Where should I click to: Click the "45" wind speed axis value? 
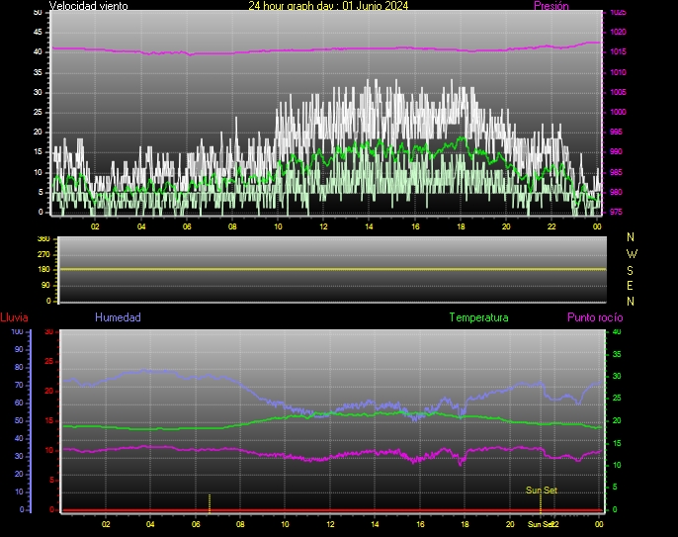click(38, 32)
